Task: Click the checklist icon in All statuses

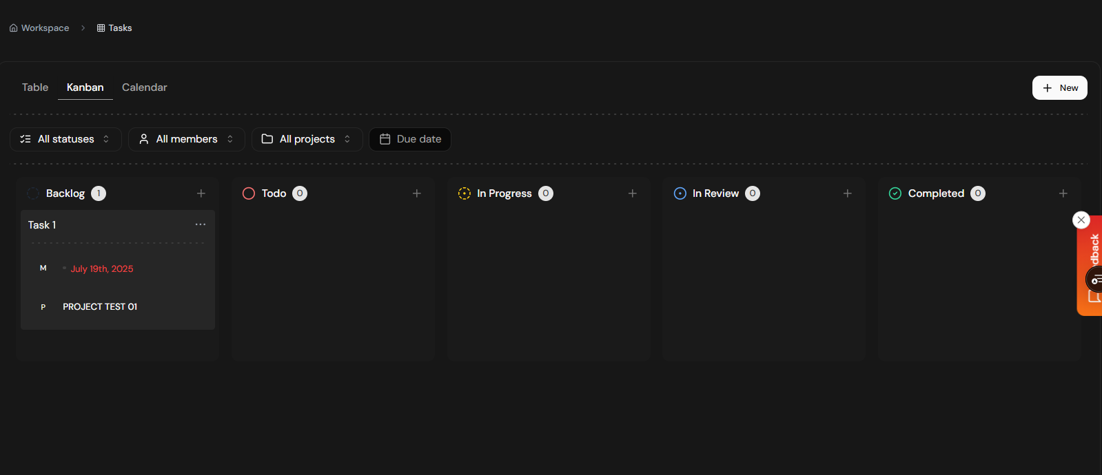Action: pyautogui.click(x=25, y=139)
